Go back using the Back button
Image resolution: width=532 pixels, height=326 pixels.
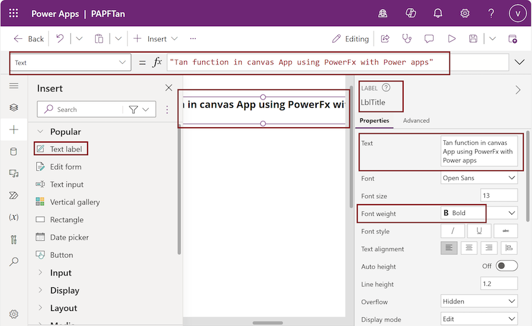click(29, 39)
